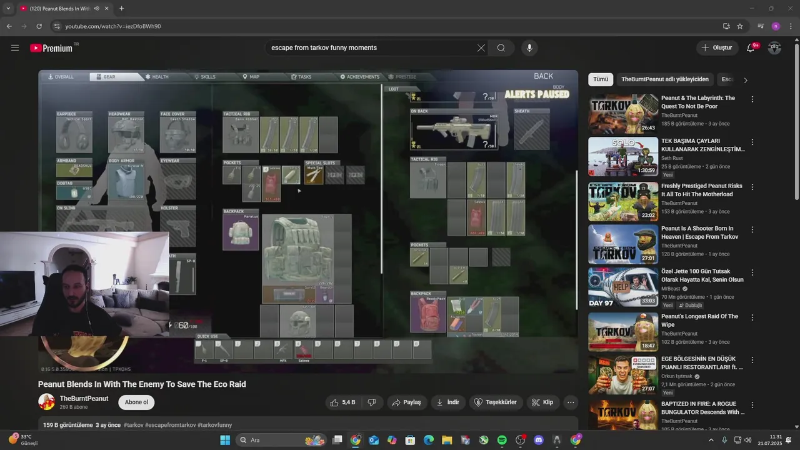
Task: Click the install app icon in address bar
Action: (x=726, y=26)
